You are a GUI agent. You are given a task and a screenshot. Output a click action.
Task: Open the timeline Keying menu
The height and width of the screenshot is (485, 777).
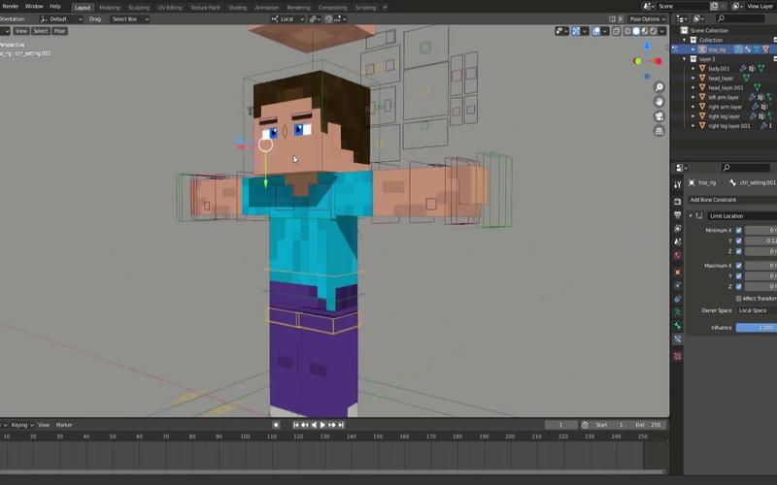[x=21, y=425]
